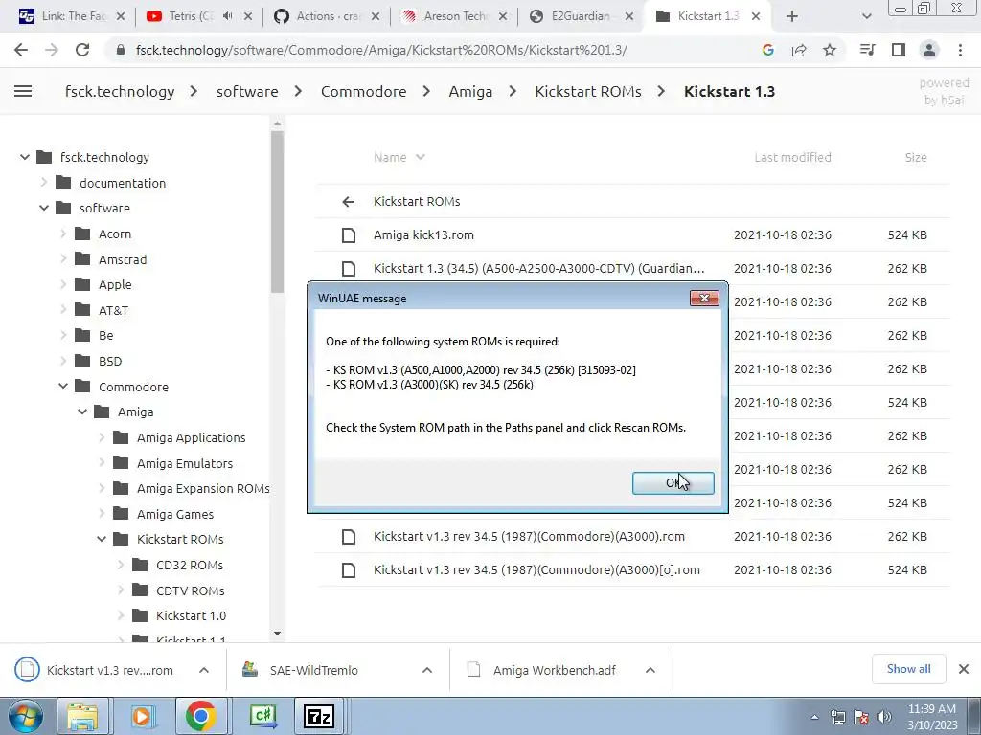Switch to the E2Guardian tab
This screenshot has height=735, width=981.
click(581, 16)
